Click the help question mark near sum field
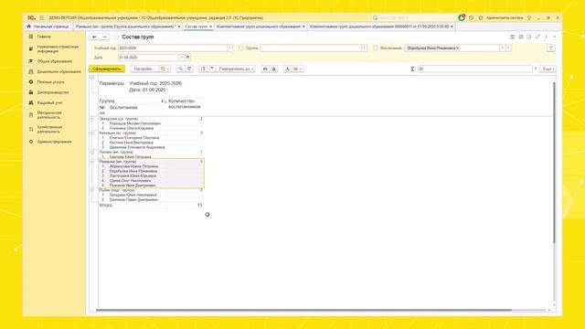 536,69
